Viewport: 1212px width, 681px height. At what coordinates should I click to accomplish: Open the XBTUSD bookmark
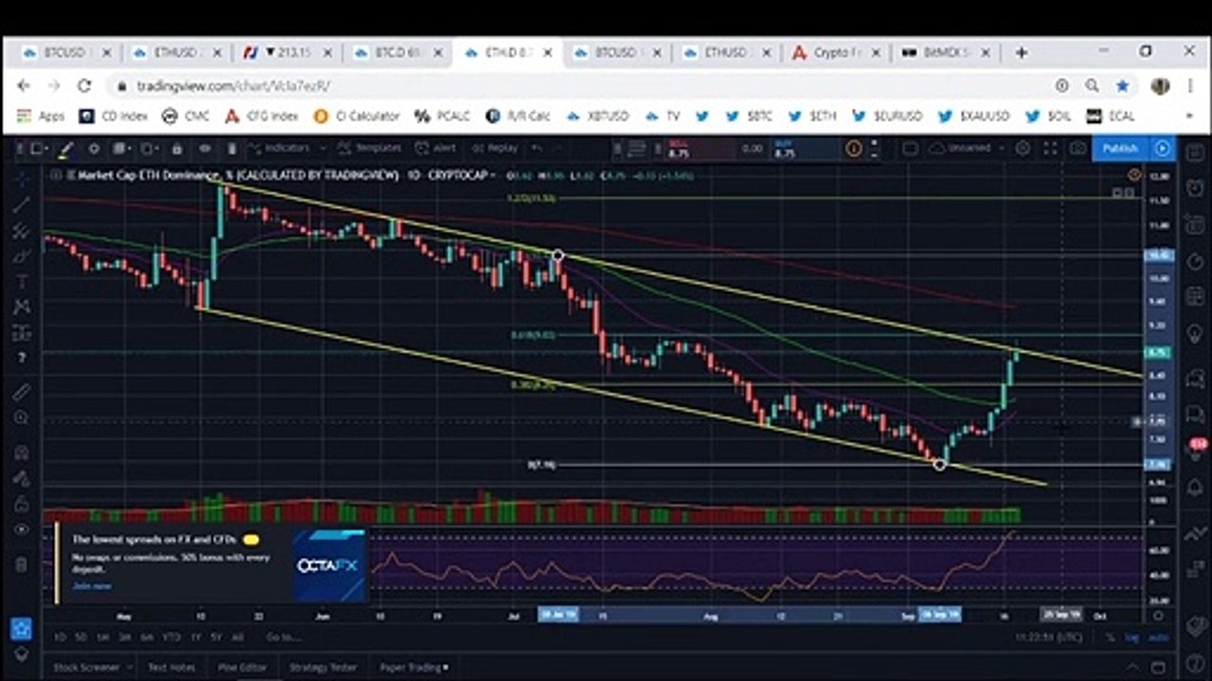597,116
